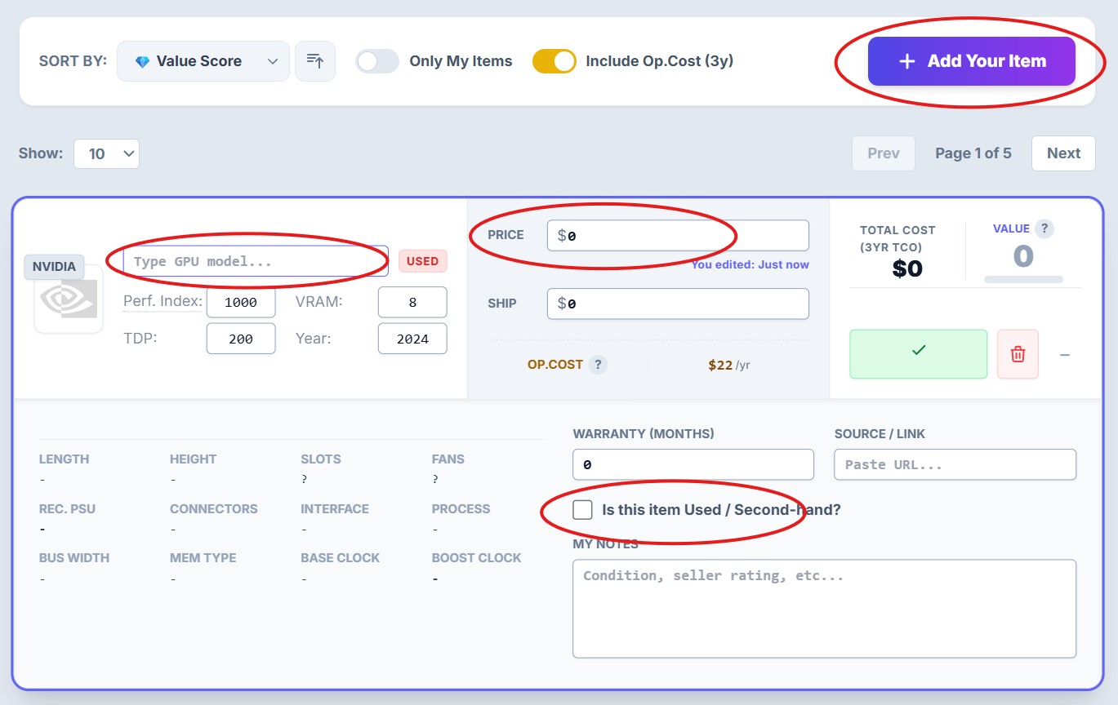Enable the Only My Items toggle

[x=376, y=61]
